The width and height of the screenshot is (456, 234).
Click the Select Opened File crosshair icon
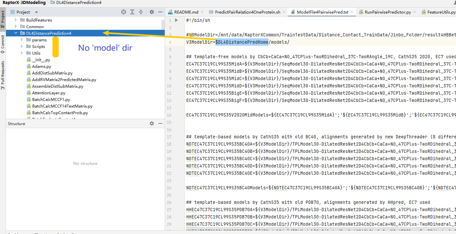click(x=124, y=12)
